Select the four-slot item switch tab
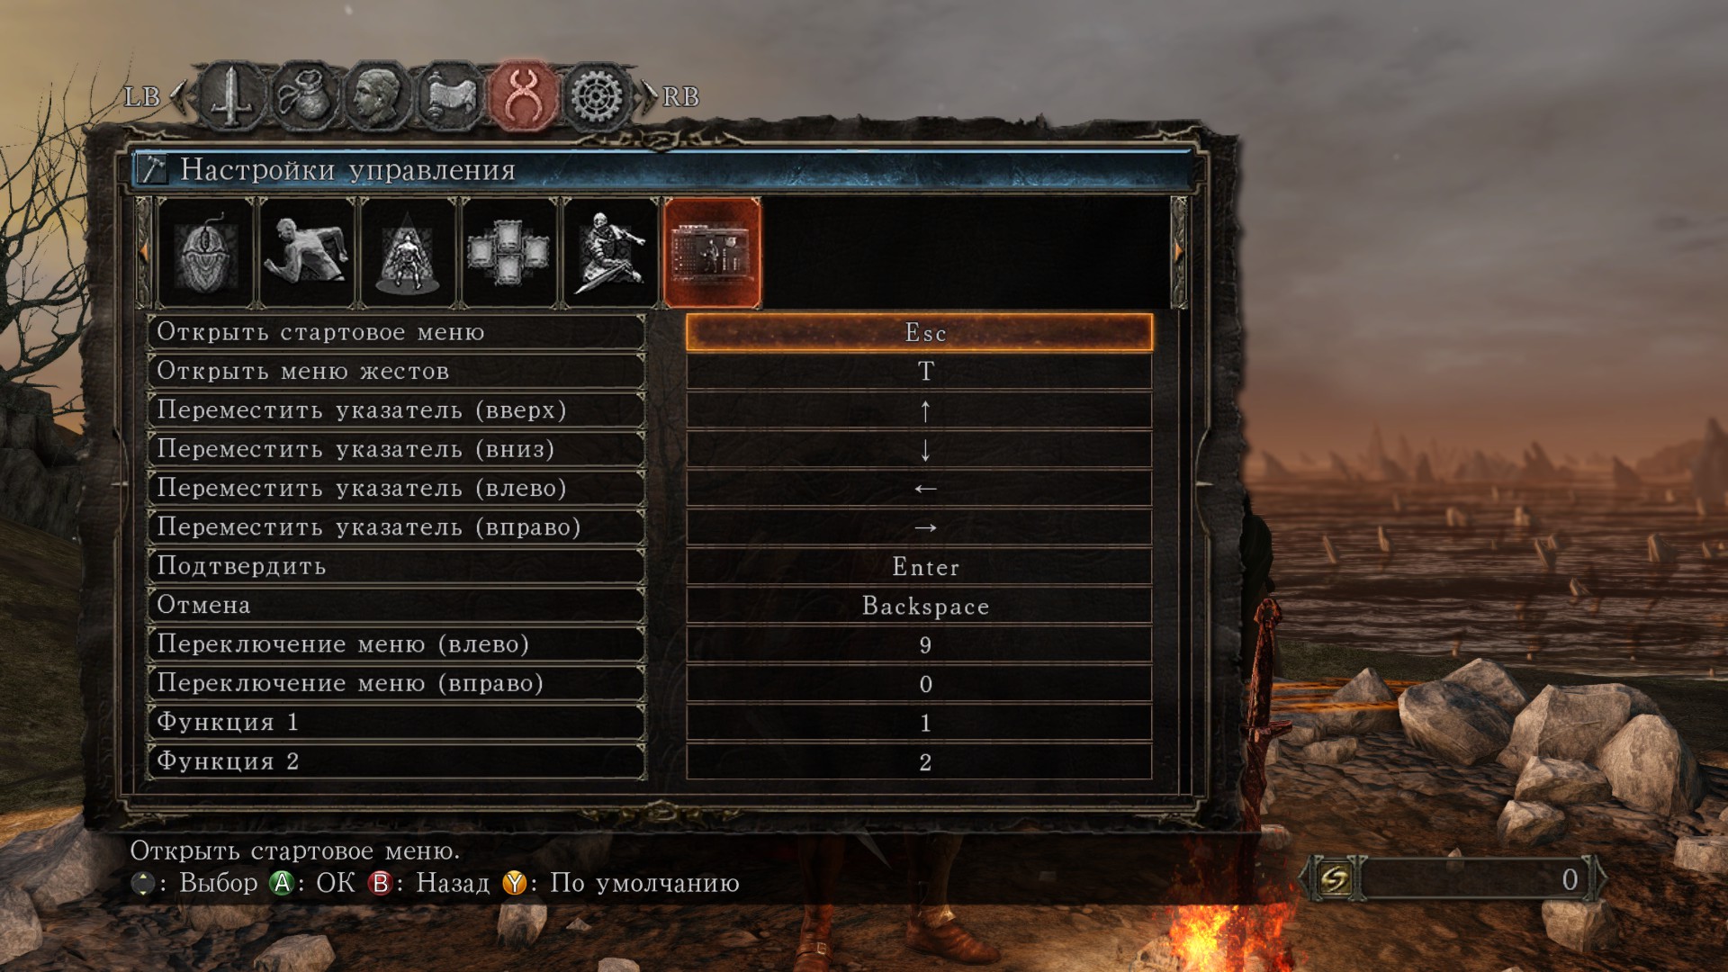 508,253
